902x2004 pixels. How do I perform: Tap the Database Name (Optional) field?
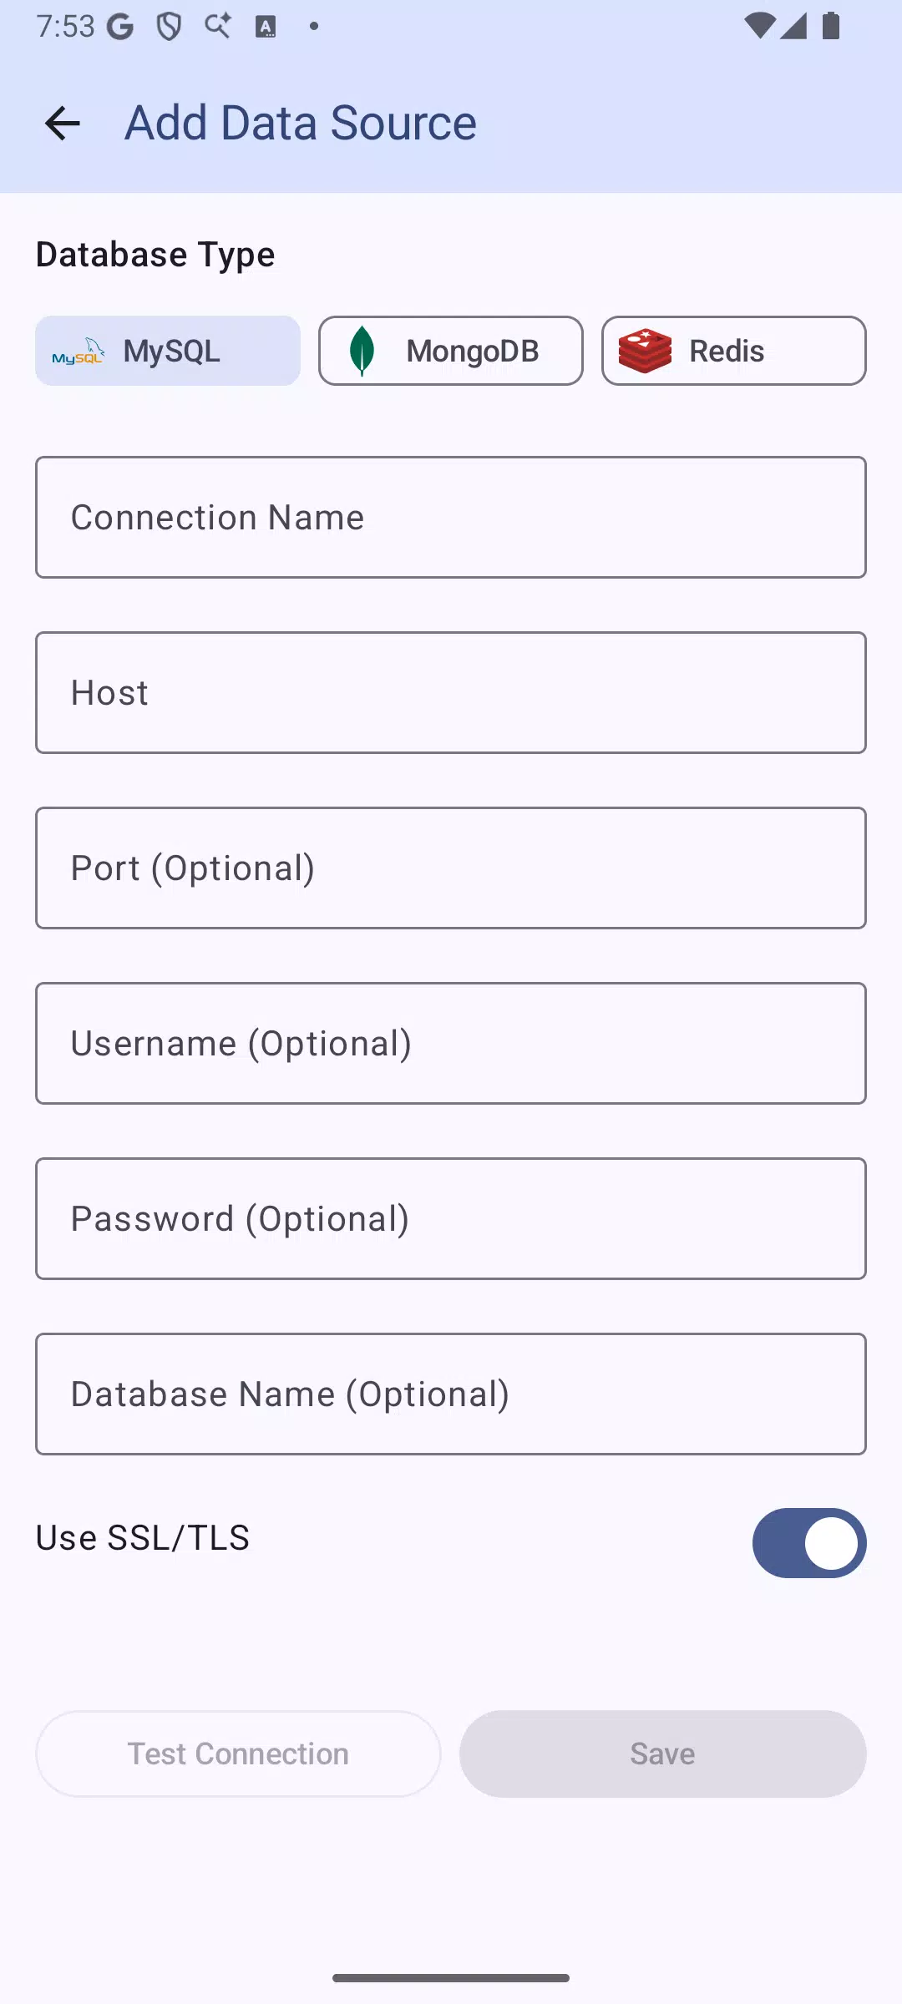point(451,1394)
